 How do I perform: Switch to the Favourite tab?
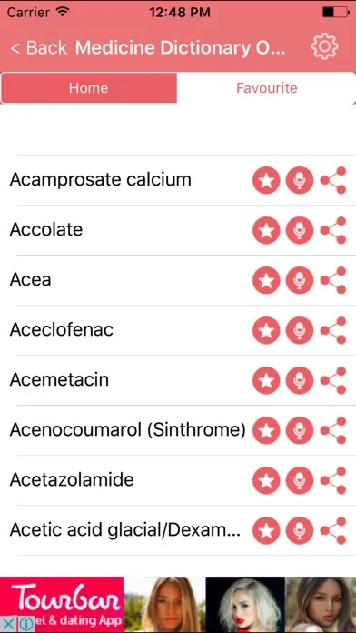pyautogui.click(x=266, y=88)
